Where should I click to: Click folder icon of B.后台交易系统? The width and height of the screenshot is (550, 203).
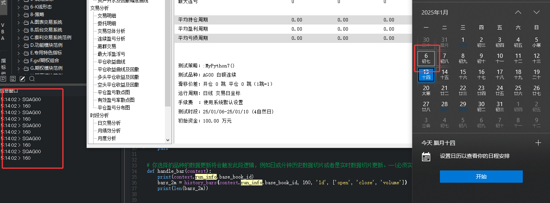pyautogui.click(x=26, y=30)
